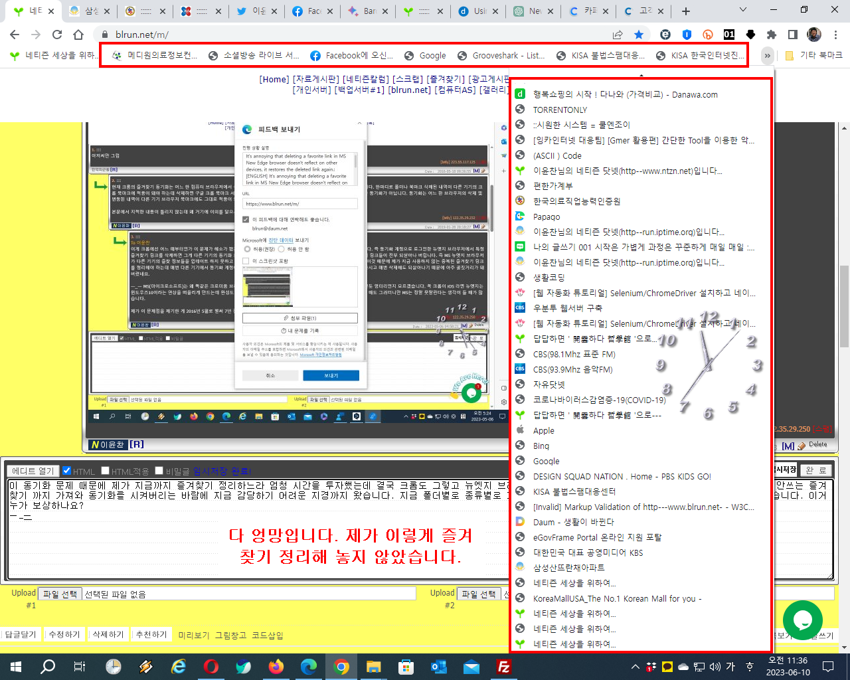Open the Chrome tab search arrow
Screen dimensions: 850x680
pos(743,11)
